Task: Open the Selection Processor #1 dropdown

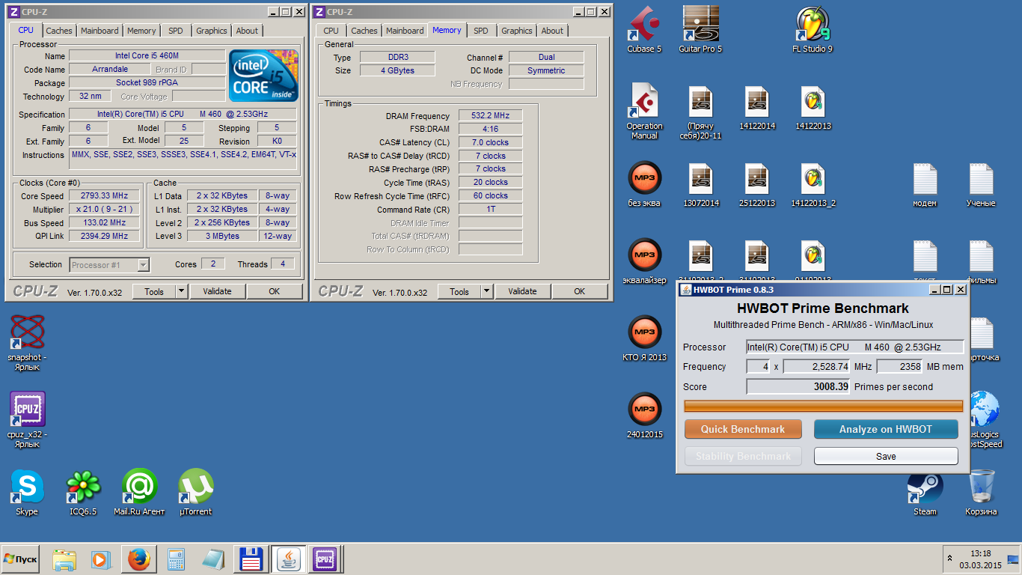Action: point(110,264)
